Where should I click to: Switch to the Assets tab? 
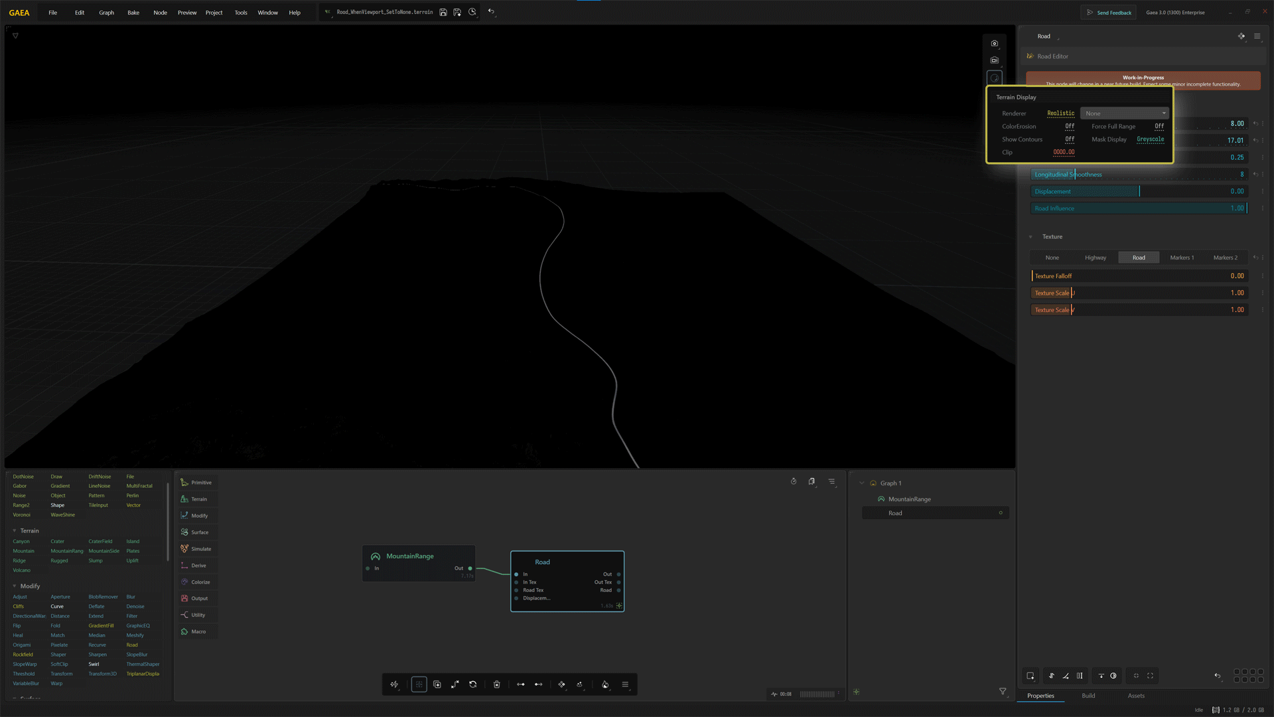point(1136,696)
